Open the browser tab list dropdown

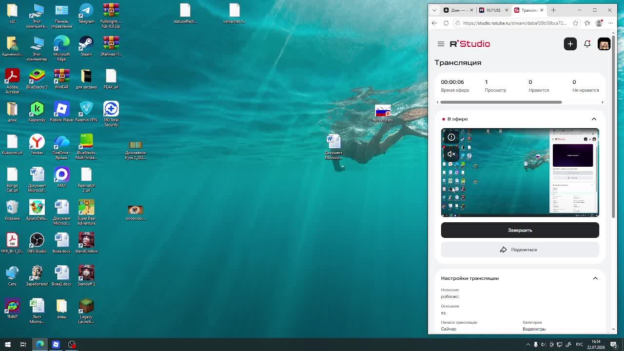(x=434, y=10)
